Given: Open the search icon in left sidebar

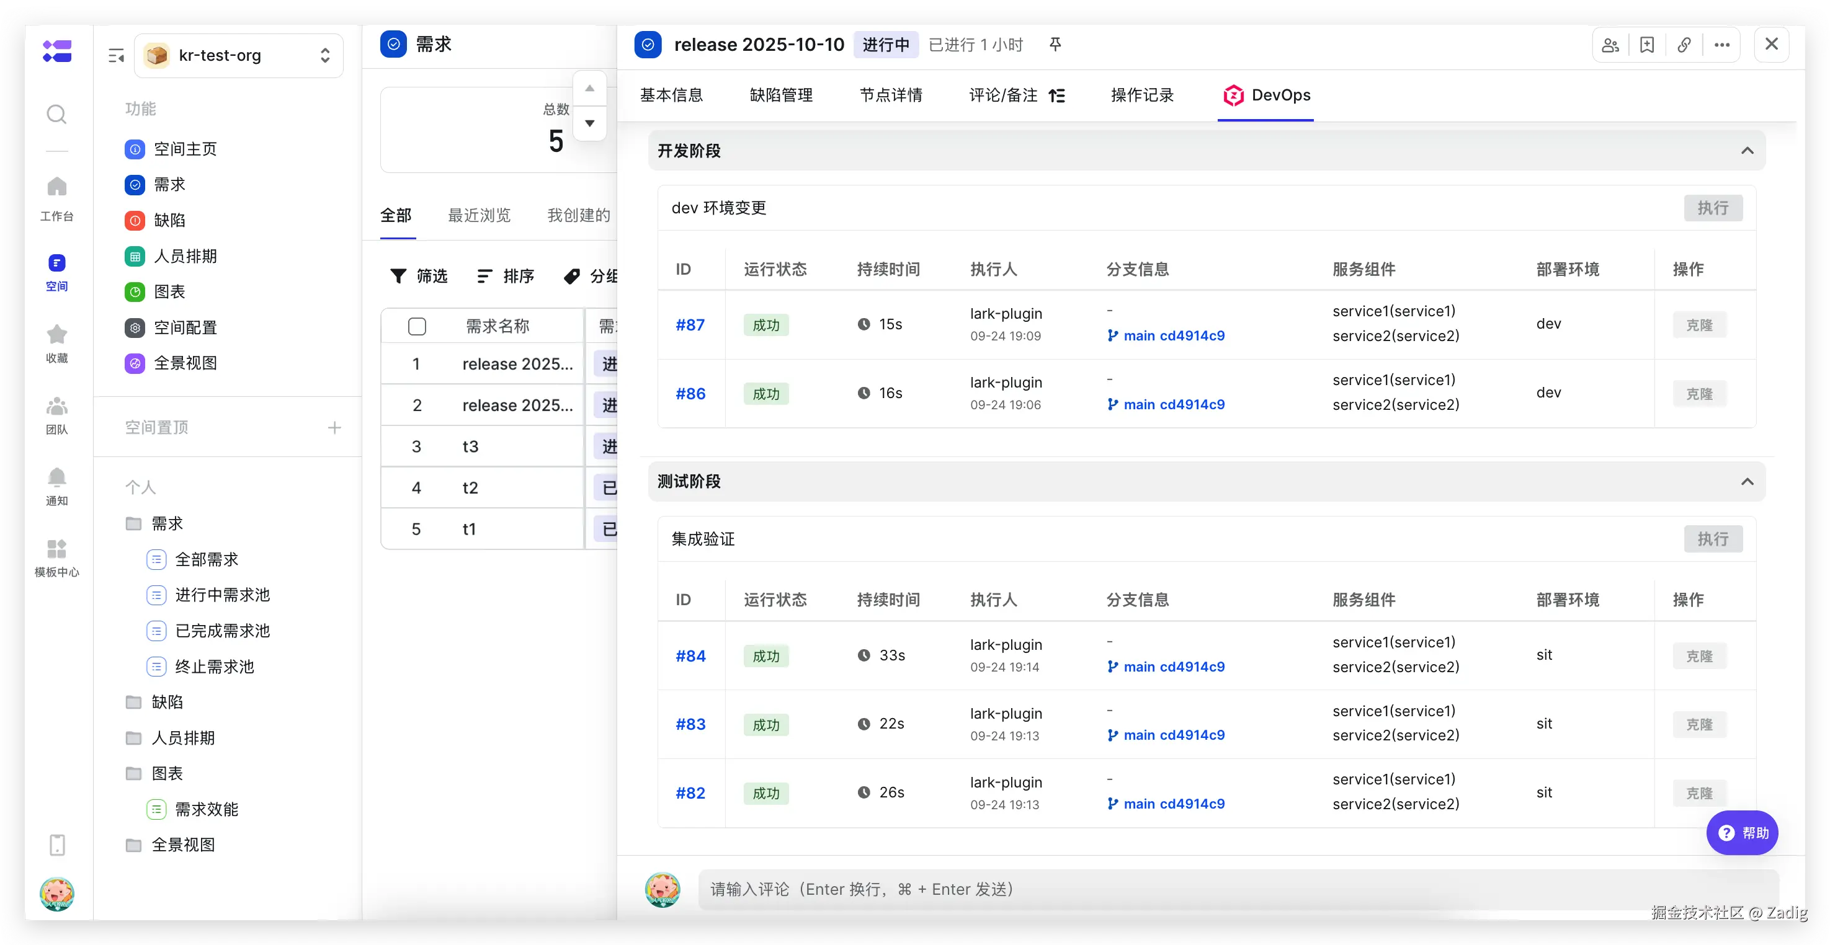Looking at the screenshot, I should pos(56,114).
